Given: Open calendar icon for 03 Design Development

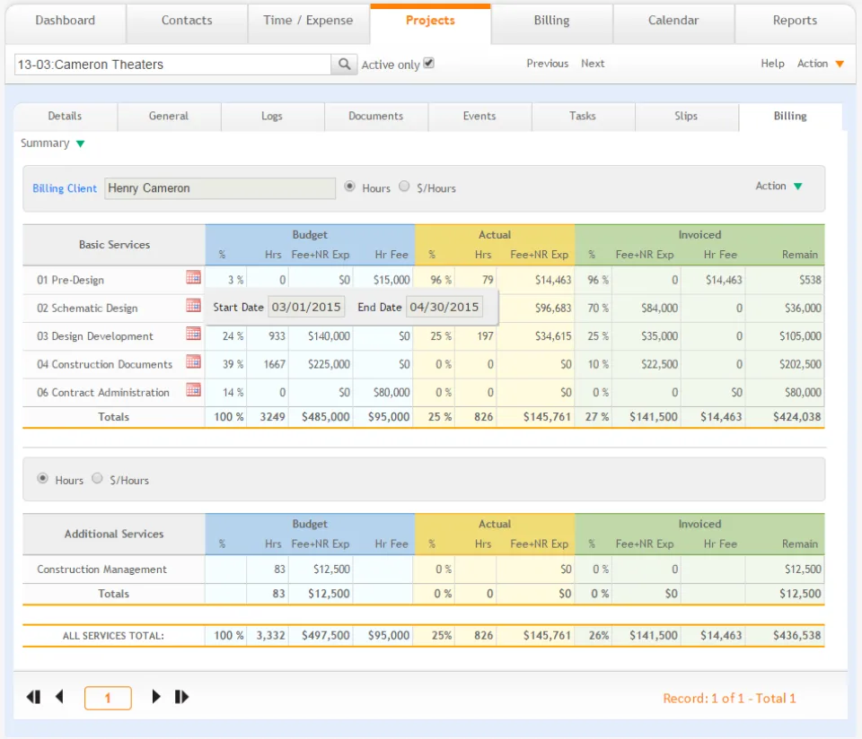Looking at the screenshot, I should click(194, 334).
